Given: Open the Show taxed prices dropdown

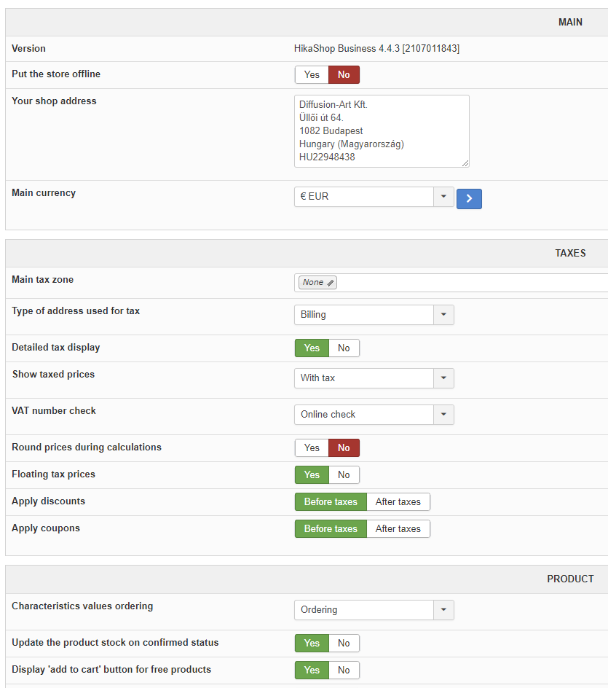Looking at the screenshot, I should [x=374, y=378].
